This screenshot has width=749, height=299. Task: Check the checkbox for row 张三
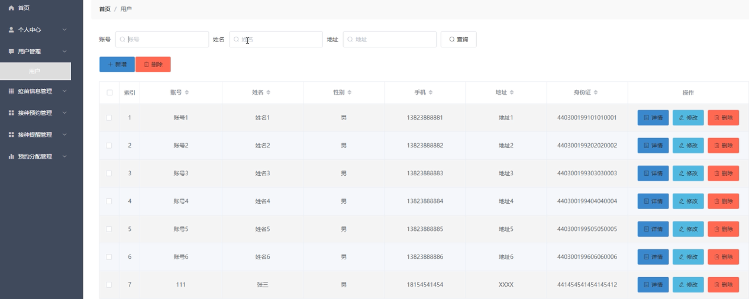(x=109, y=285)
